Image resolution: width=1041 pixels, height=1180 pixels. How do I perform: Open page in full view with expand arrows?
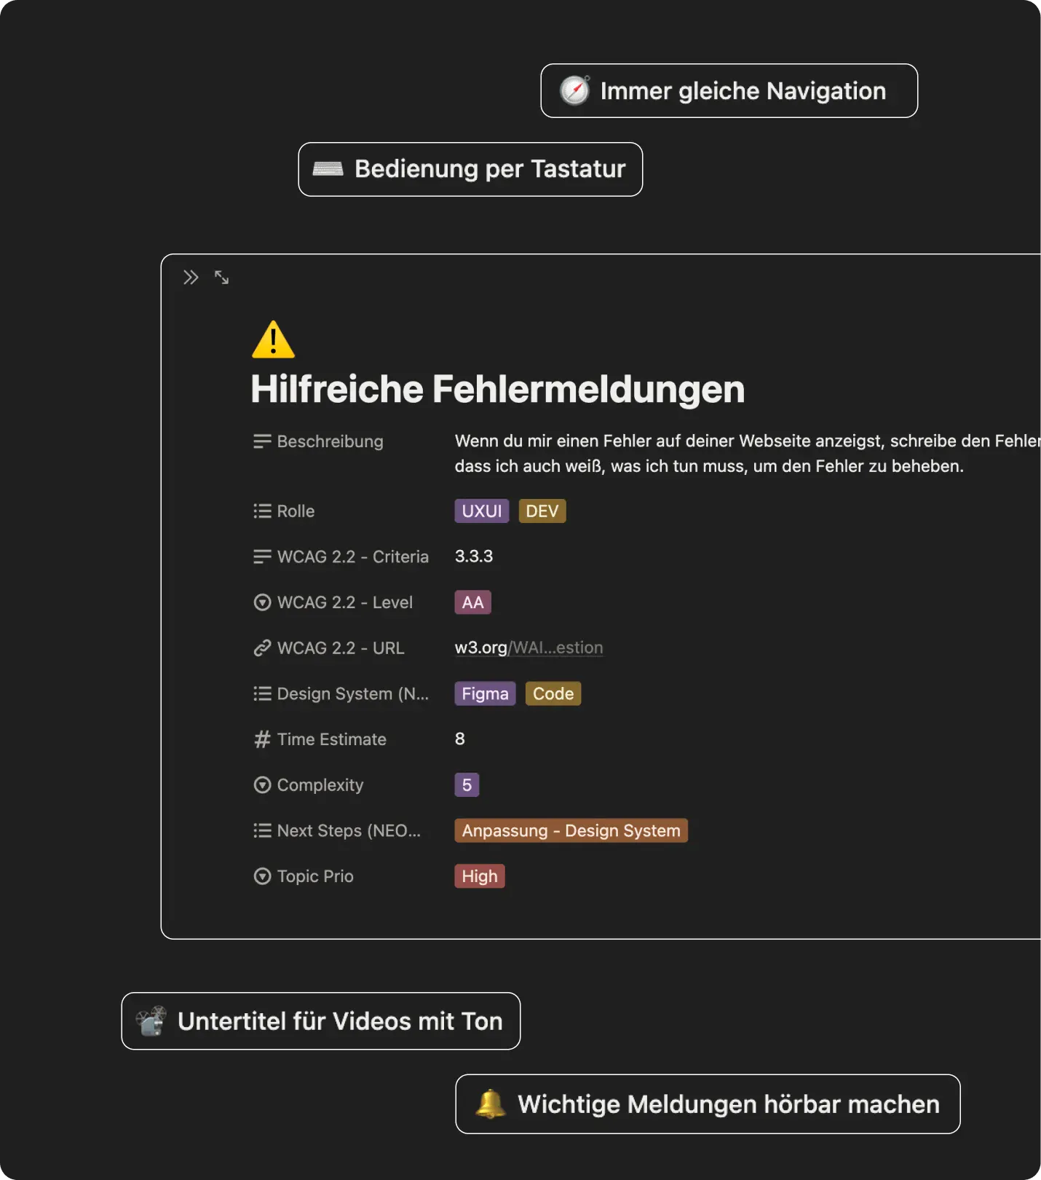(222, 278)
